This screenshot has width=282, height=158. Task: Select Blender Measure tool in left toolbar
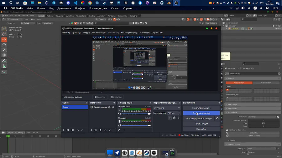(x=4, y=66)
